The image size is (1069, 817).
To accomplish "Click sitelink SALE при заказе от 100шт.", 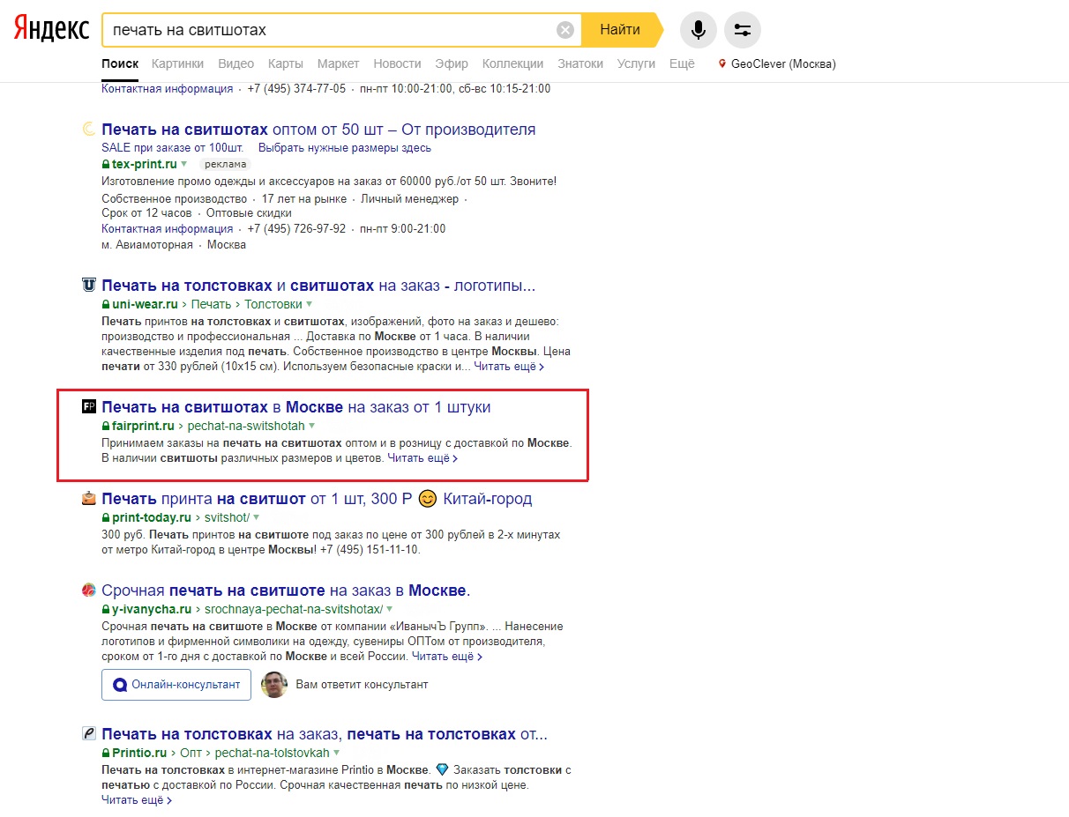I will [x=173, y=147].
